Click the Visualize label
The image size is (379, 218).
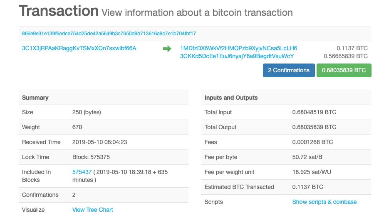point(33,210)
